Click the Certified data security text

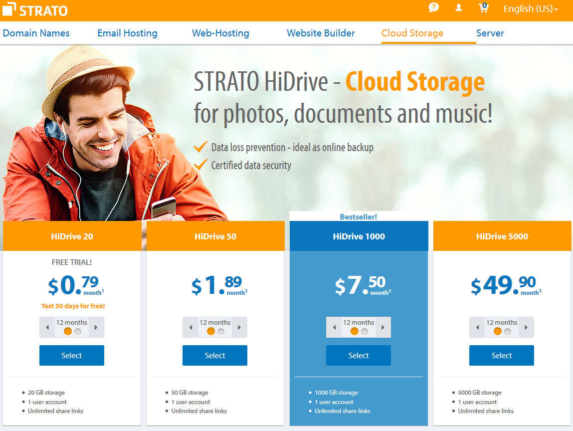[251, 165]
